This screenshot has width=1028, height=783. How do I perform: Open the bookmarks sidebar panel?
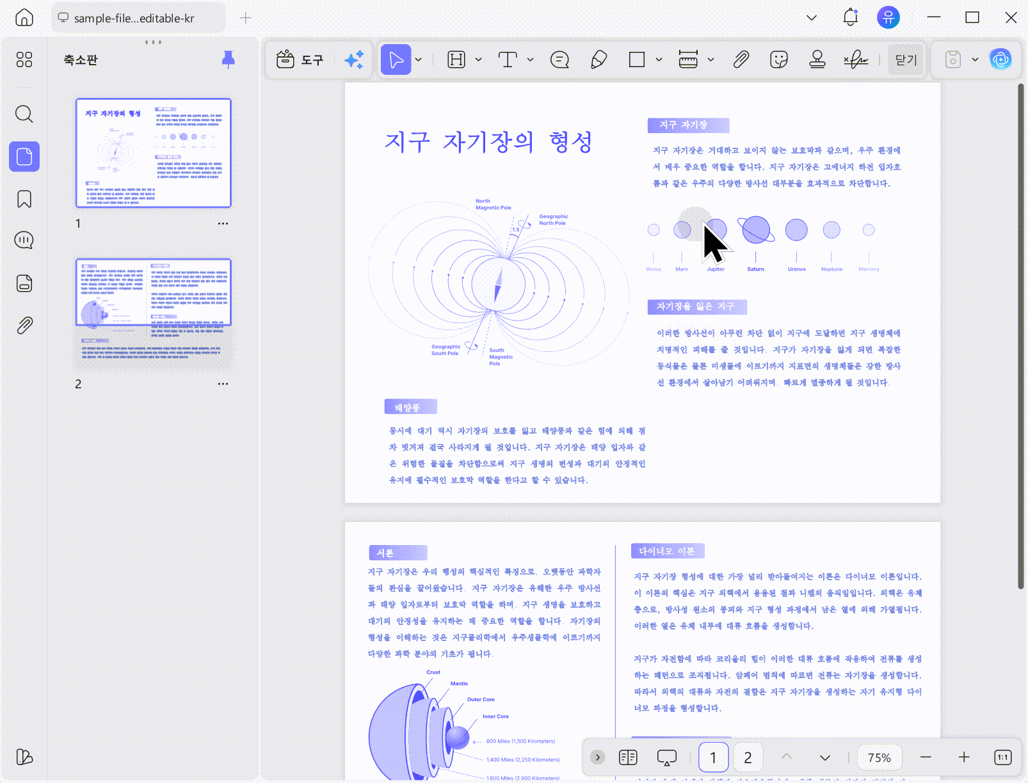24,199
